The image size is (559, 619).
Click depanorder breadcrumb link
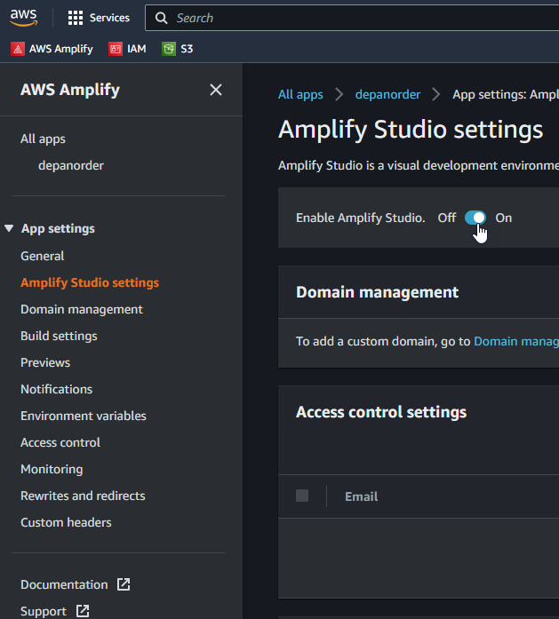tap(388, 94)
